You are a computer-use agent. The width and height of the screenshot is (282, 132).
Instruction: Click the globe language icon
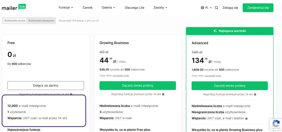tap(202, 8)
